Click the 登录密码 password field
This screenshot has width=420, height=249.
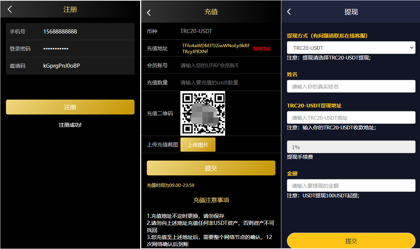(x=70, y=49)
